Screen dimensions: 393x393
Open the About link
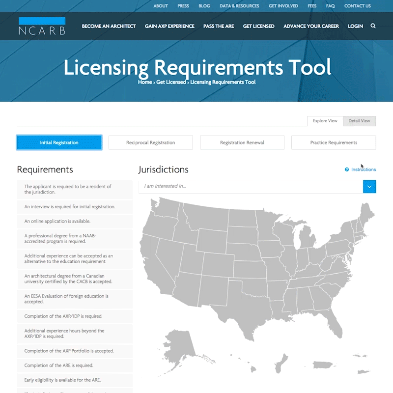click(161, 6)
